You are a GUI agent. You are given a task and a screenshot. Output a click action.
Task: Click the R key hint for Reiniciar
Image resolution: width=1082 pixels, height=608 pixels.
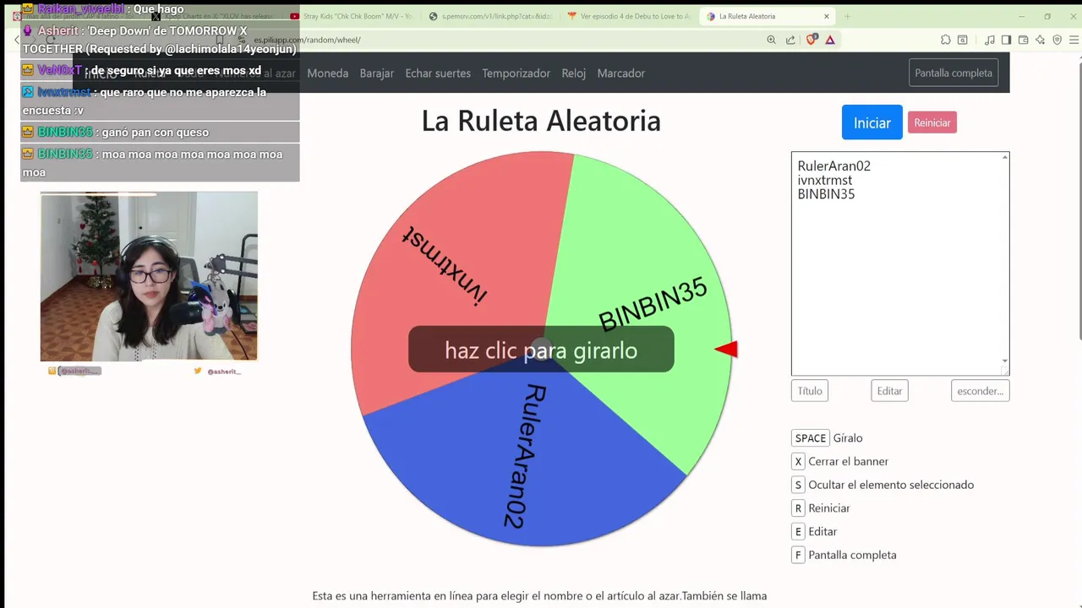[x=798, y=508]
